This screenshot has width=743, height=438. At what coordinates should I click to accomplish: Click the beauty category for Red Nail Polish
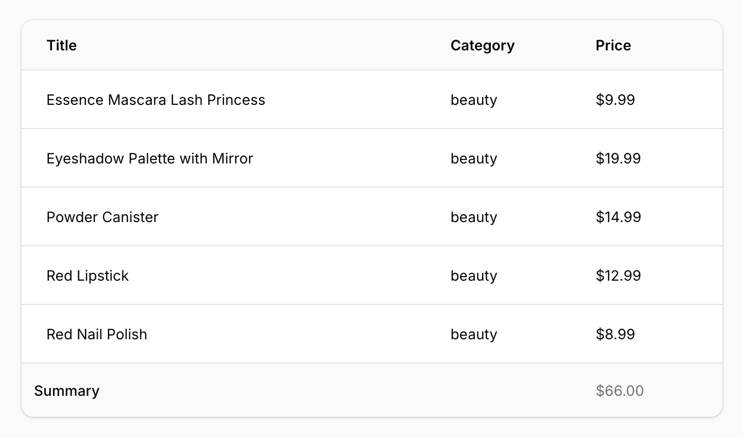(473, 334)
